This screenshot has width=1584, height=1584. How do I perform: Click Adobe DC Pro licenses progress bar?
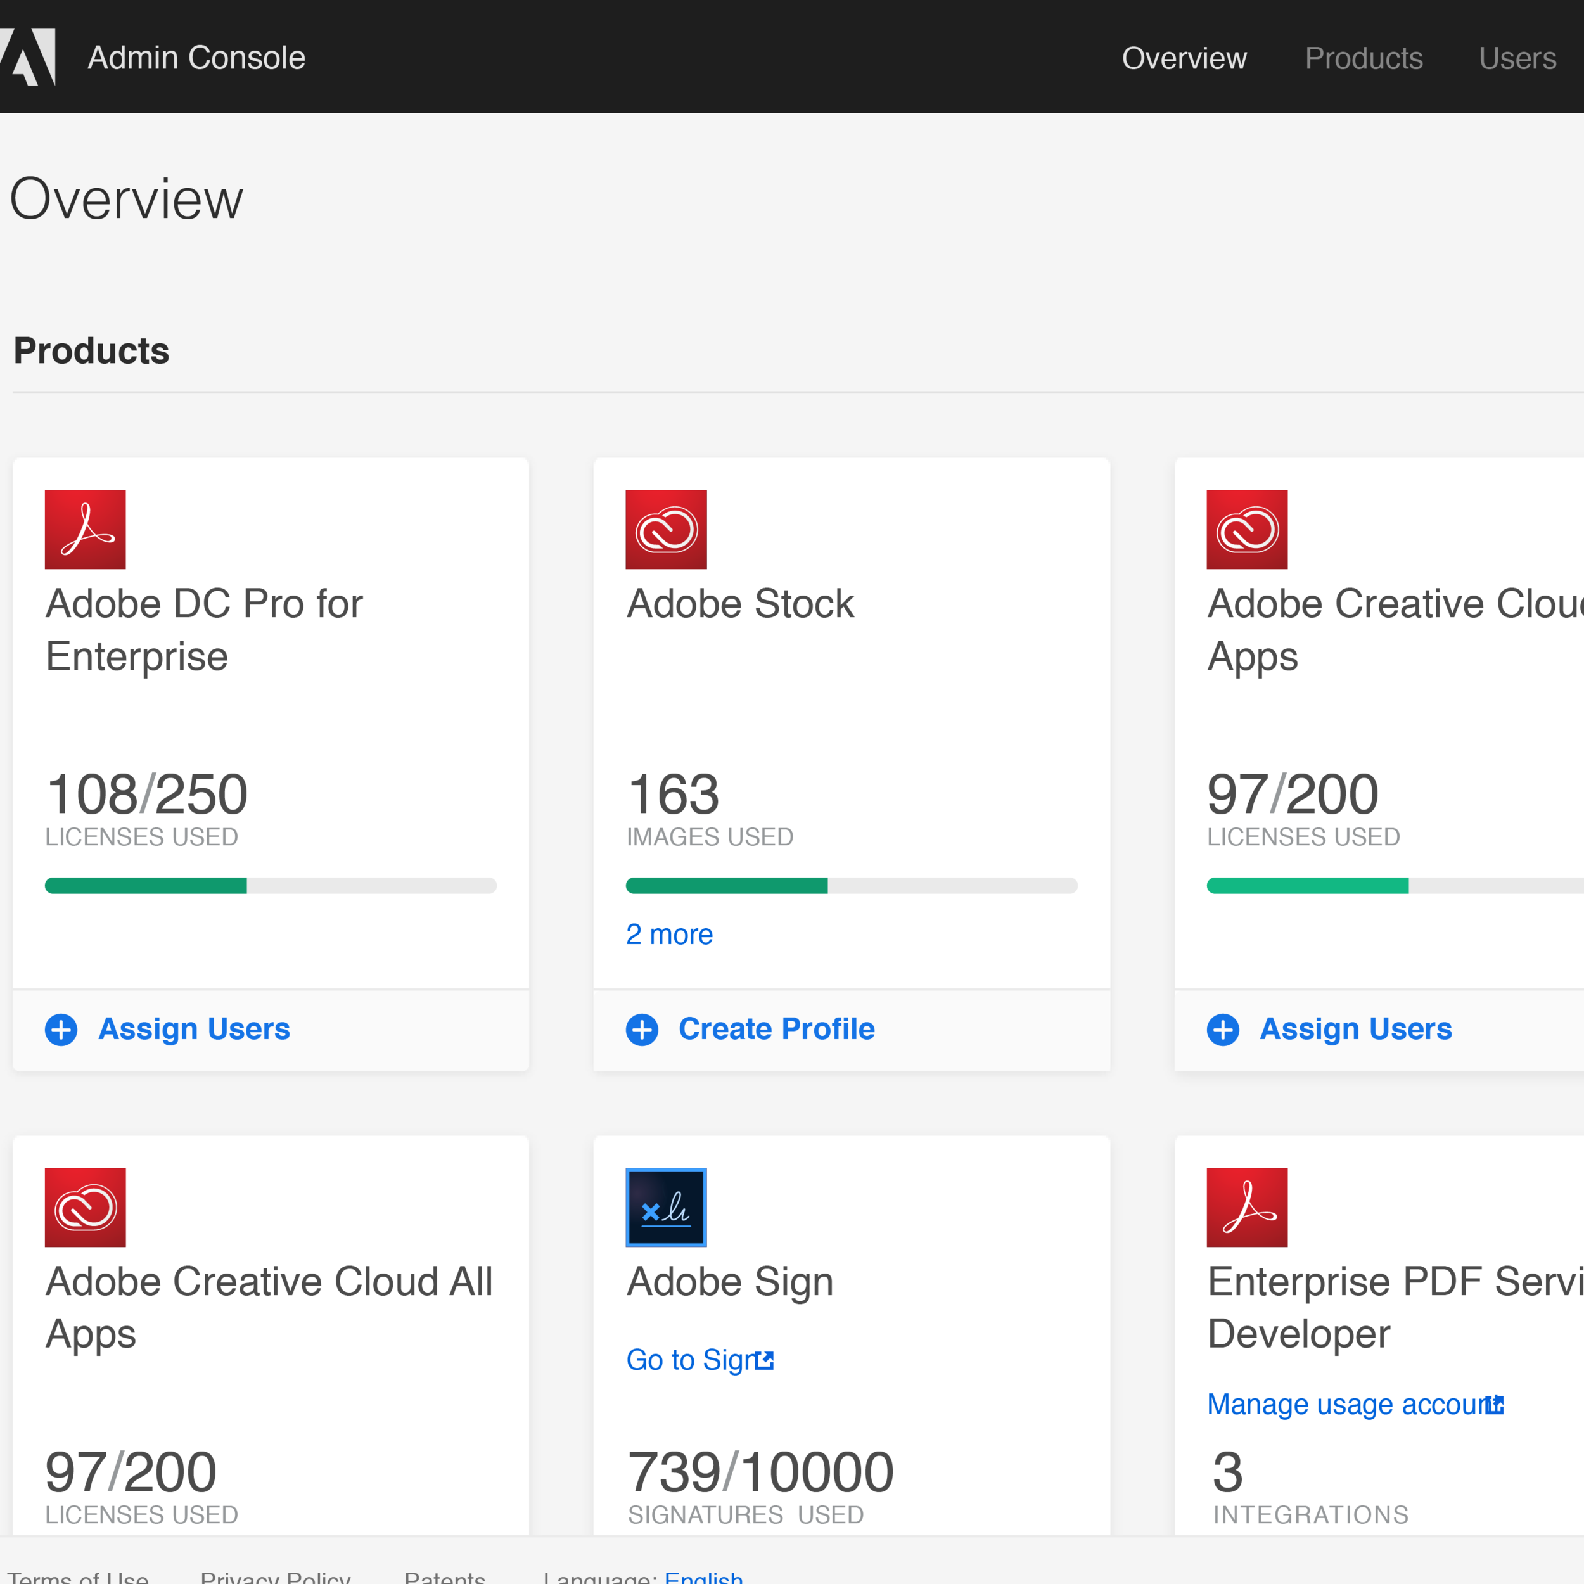[x=271, y=886]
